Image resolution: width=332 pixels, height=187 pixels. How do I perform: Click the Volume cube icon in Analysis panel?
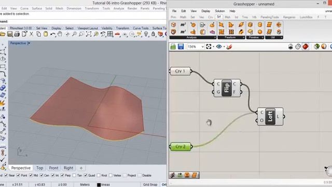pyautogui.click(x=174, y=25)
